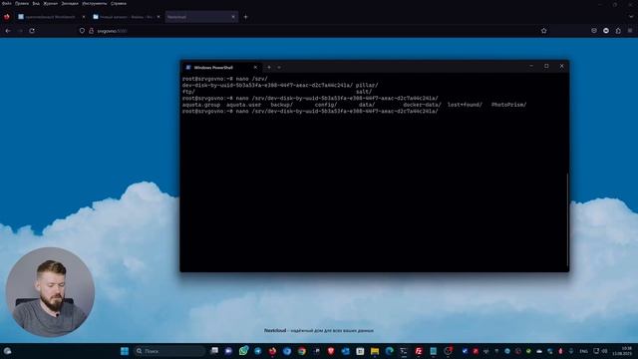Open Brave browser from the taskbar

click(x=331, y=351)
